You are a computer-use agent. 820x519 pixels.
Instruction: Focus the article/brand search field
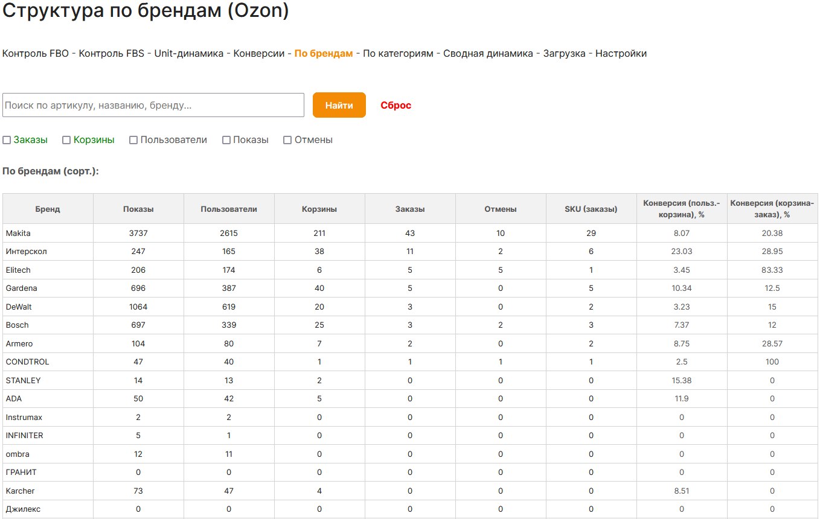pos(153,105)
